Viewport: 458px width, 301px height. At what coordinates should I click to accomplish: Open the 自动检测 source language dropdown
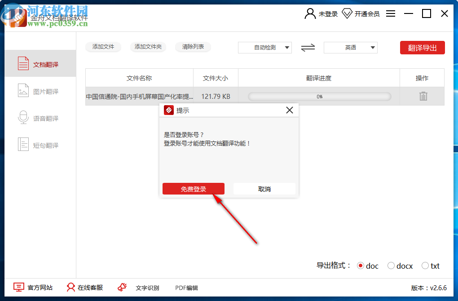[x=264, y=48]
